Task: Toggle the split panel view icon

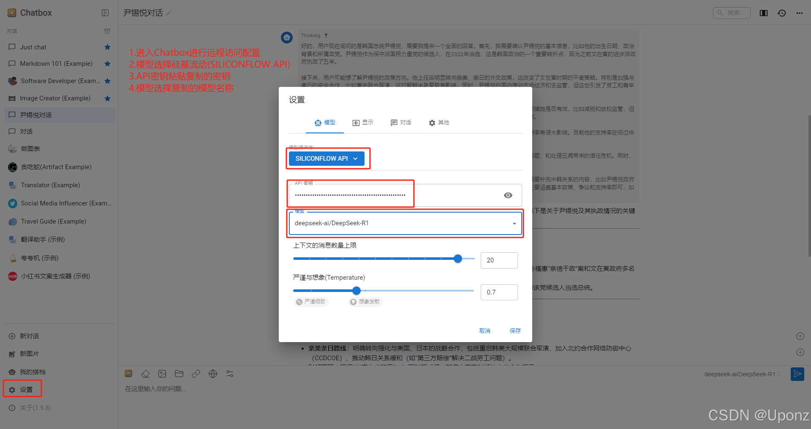Action: 764,13
